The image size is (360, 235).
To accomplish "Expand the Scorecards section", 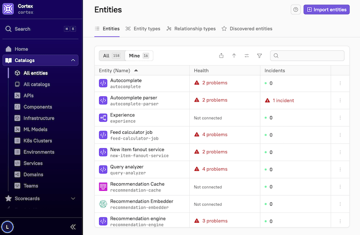I will (x=73, y=199).
